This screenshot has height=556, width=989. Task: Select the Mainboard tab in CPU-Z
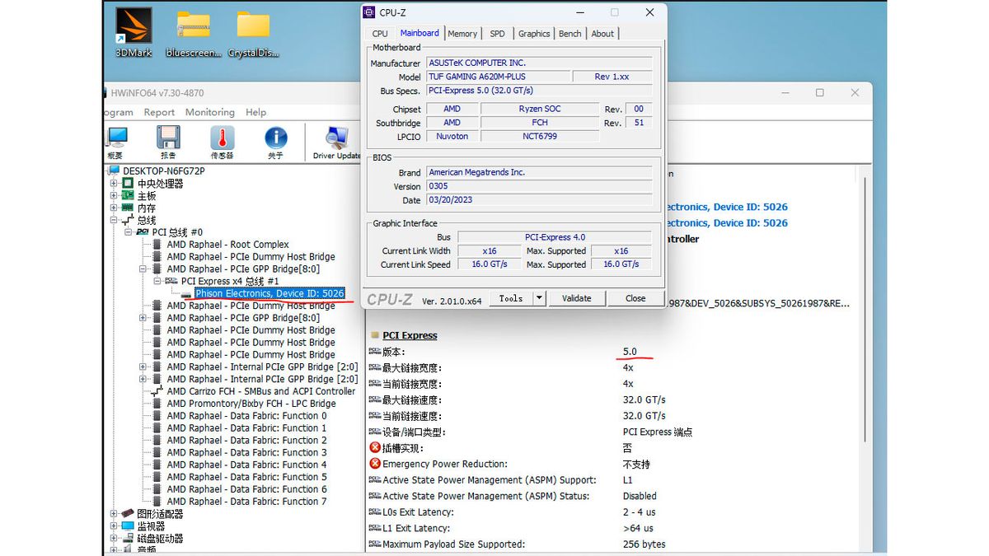[x=420, y=33]
